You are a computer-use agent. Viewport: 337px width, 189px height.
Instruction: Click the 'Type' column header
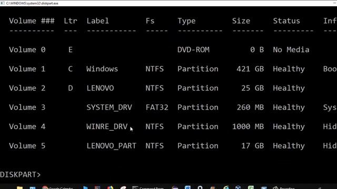point(186,21)
